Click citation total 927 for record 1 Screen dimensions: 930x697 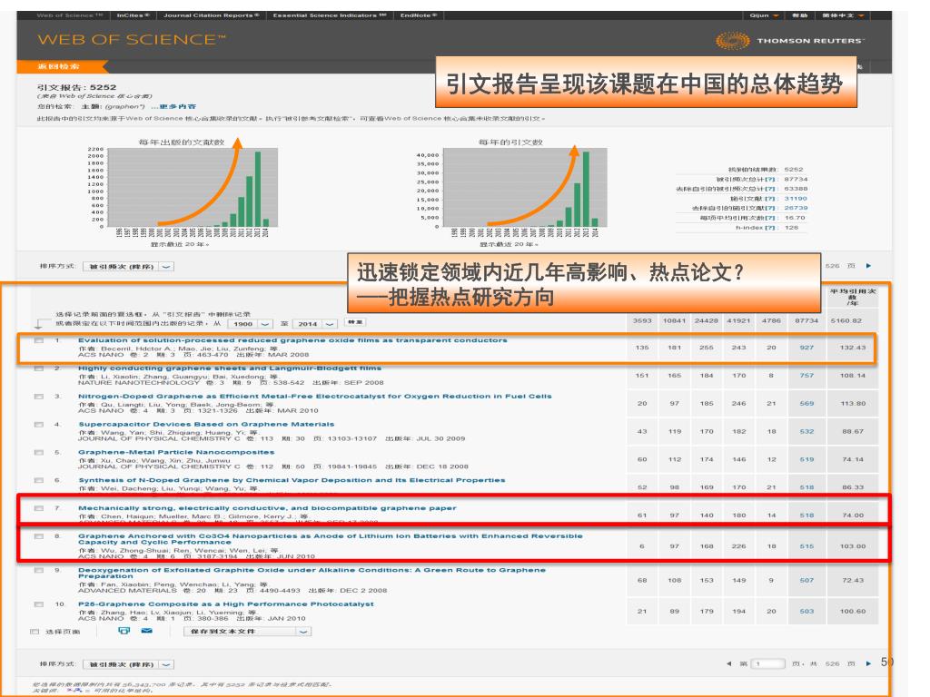click(806, 348)
